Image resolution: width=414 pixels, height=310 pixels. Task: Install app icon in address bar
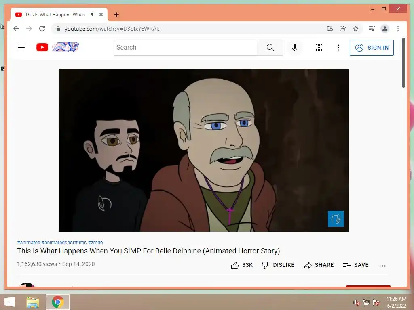[330, 29]
